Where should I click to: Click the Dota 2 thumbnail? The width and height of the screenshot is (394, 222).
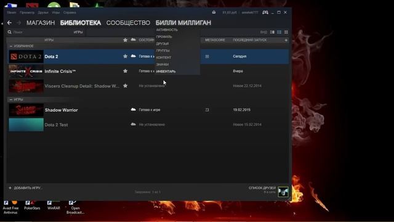click(26, 56)
